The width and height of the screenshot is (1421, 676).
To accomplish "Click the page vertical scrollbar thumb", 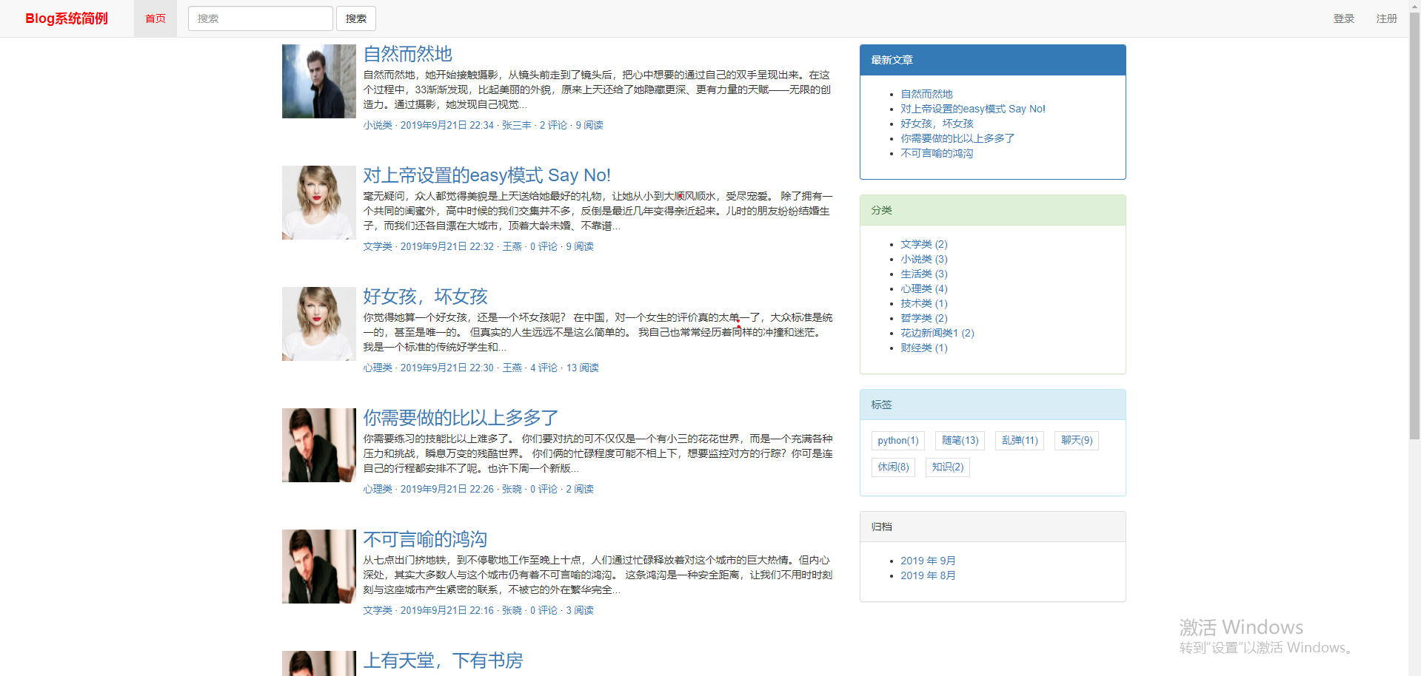I will pyautogui.click(x=1414, y=226).
